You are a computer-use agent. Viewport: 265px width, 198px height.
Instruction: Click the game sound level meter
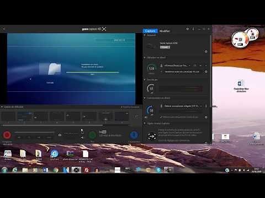pos(181,89)
